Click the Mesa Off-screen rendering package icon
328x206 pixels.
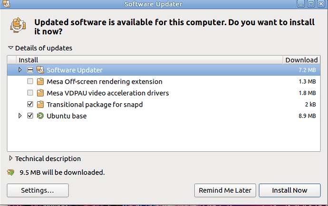click(x=40, y=81)
